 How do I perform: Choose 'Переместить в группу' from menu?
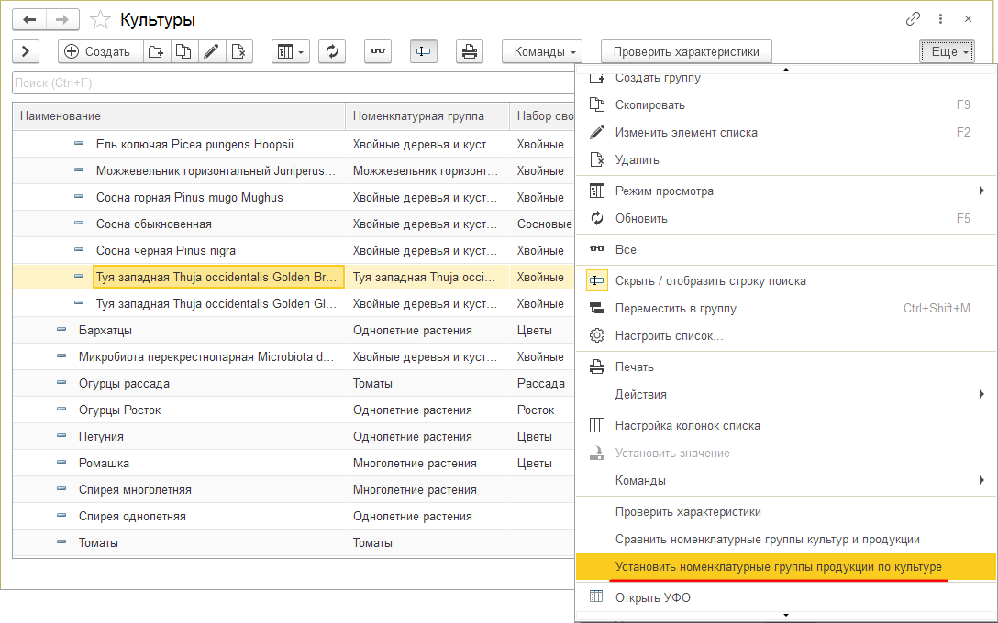pyautogui.click(x=675, y=308)
